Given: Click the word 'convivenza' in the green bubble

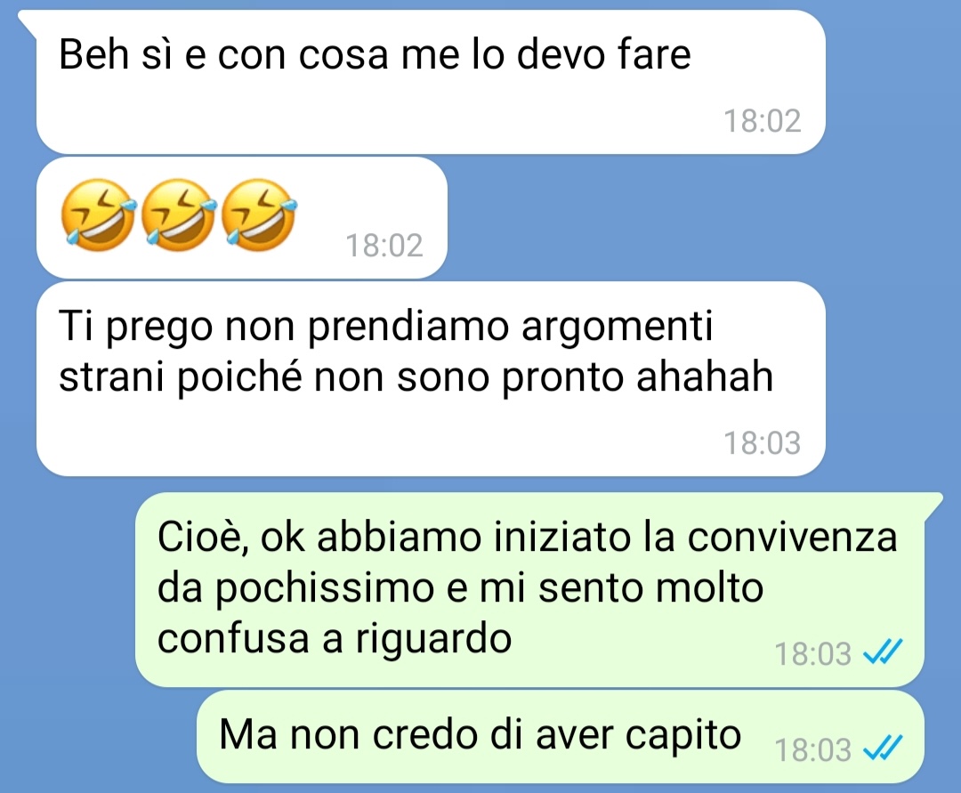Looking at the screenshot, I should click(x=793, y=537).
